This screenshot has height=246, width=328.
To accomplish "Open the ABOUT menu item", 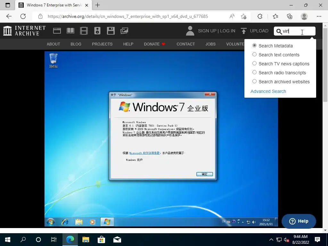I will 53,44.
